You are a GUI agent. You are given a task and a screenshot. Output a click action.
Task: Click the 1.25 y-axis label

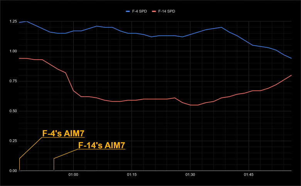point(12,21)
